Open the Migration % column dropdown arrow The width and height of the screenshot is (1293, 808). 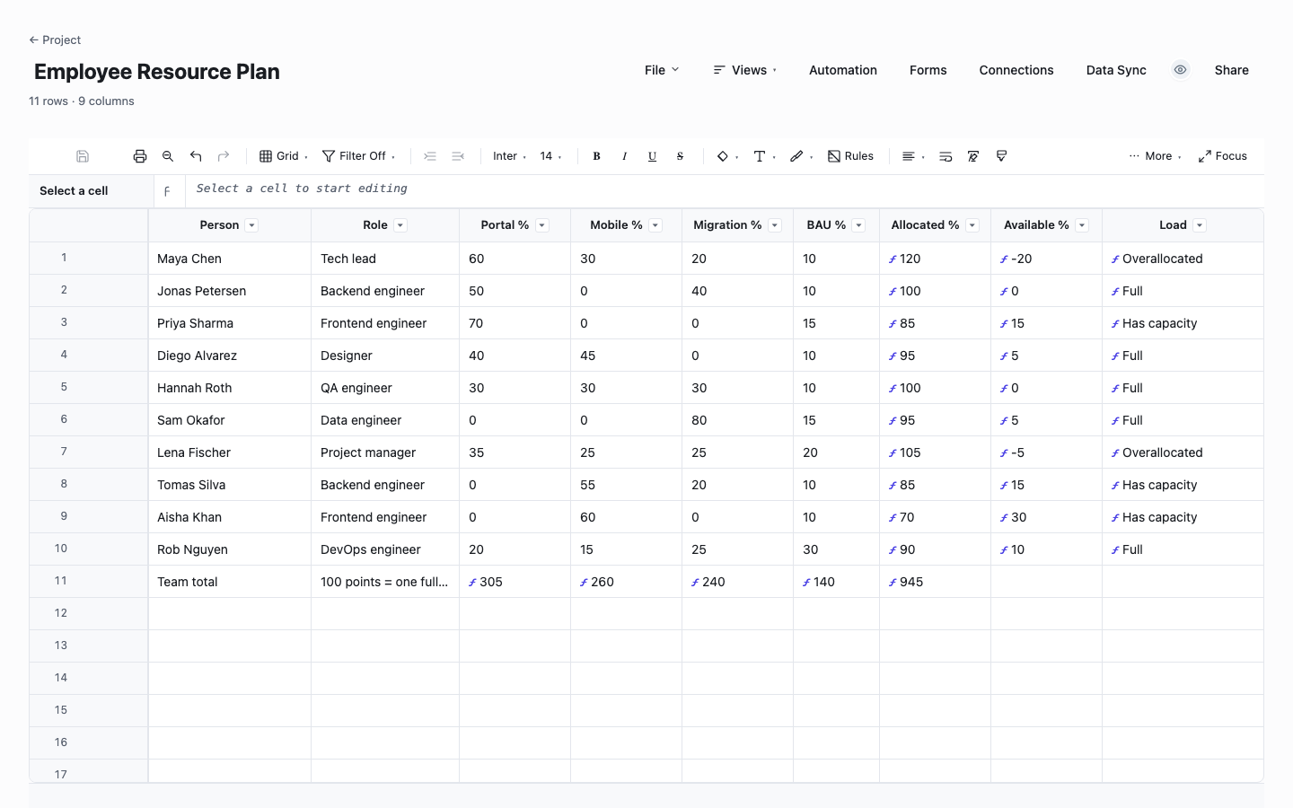775,225
